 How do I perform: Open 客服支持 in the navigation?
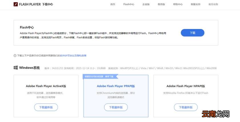[x=195, y=4]
